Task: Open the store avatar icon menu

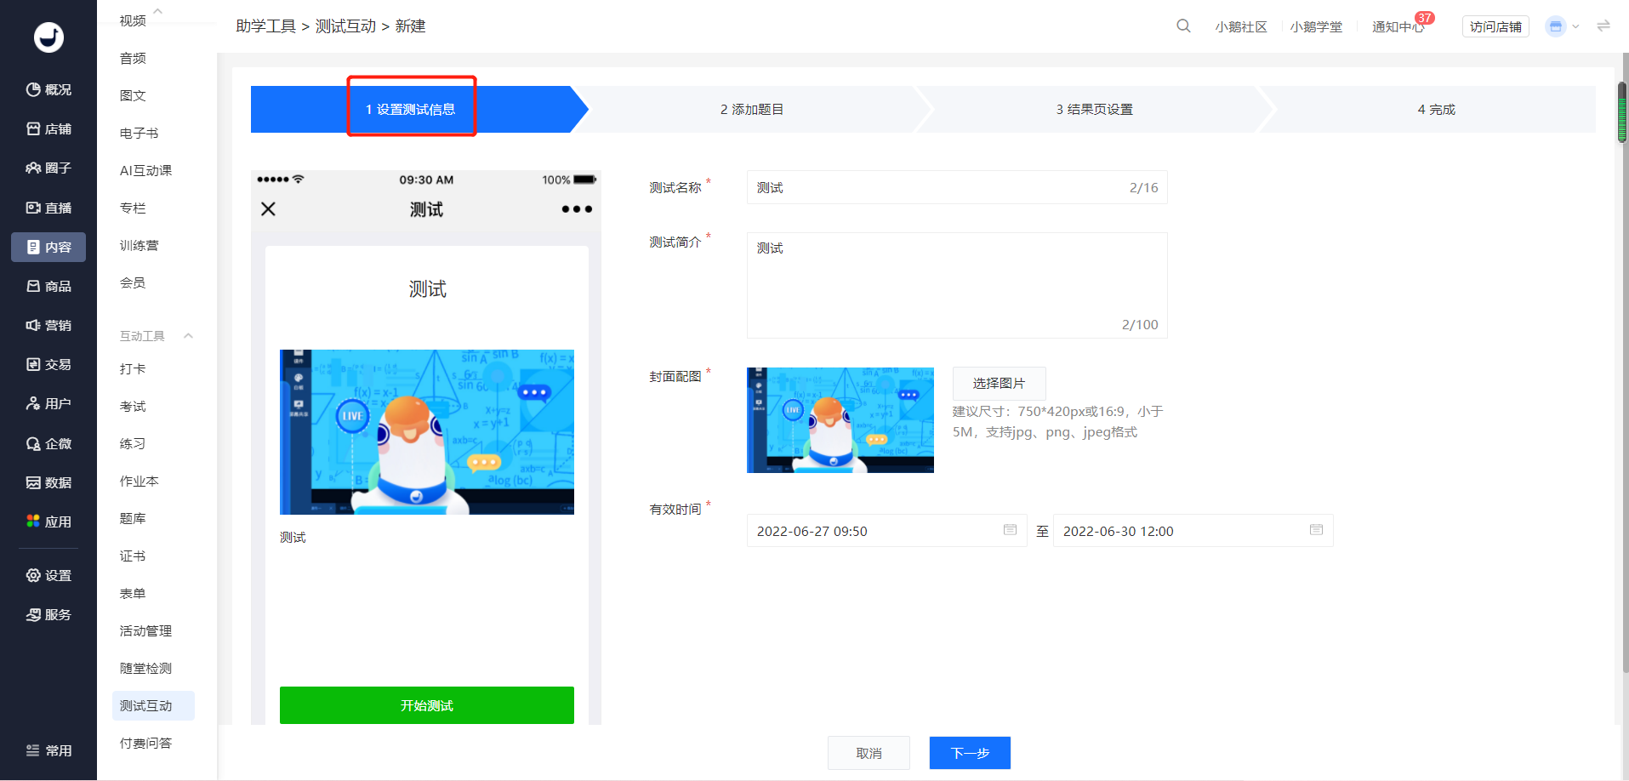Action: coord(1555,26)
